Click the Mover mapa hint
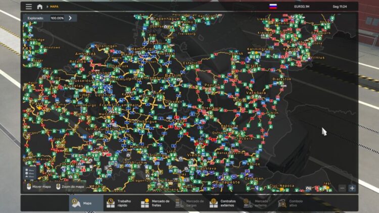The width and height of the screenshot is (379, 213). pos(39,187)
